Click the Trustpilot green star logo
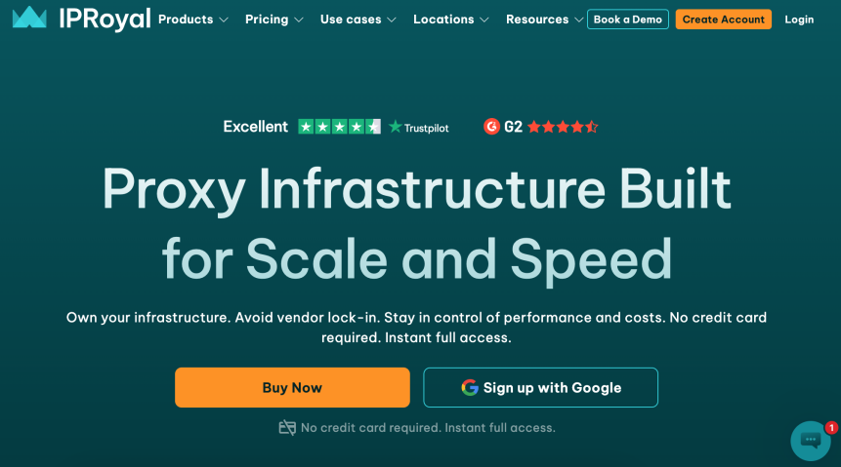This screenshot has height=467, width=841. click(x=396, y=127)
